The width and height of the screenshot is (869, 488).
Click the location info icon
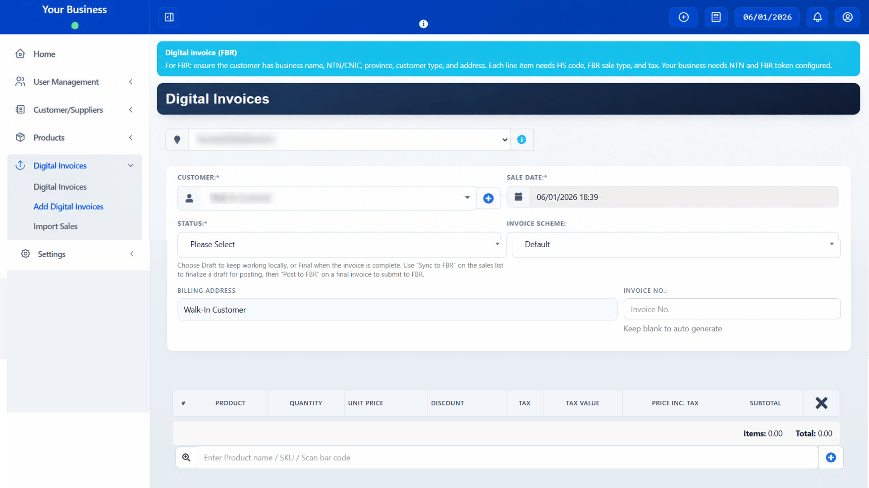521,140
